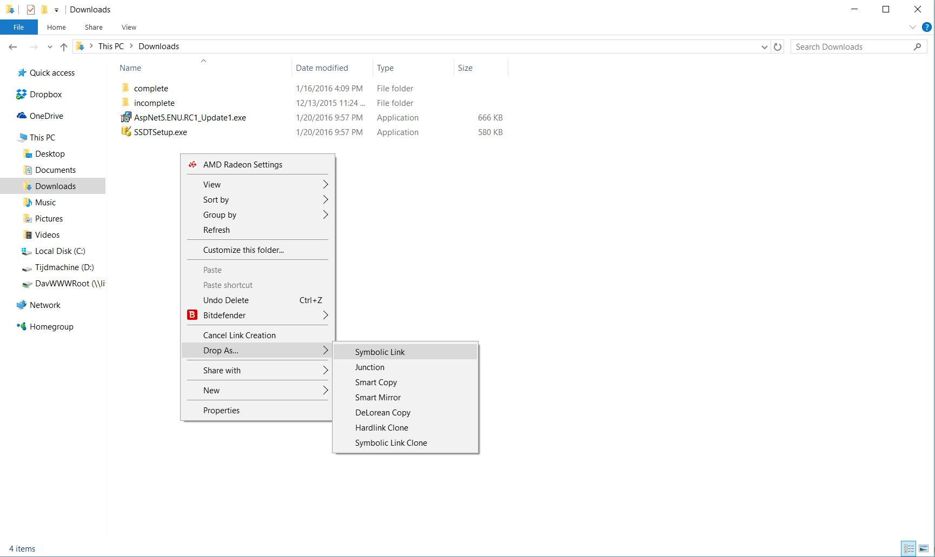The image size is (935, 557).
Task: Click This PC in the address bar
Action: pos(111,46)
